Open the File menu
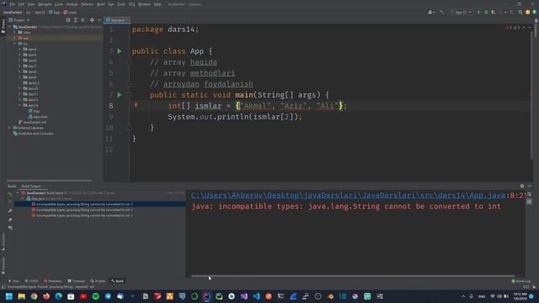 [x=13, y=4]
